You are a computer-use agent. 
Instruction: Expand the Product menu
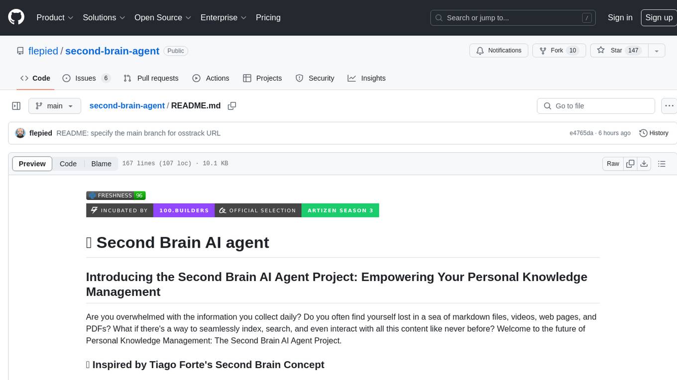(55, 17)
